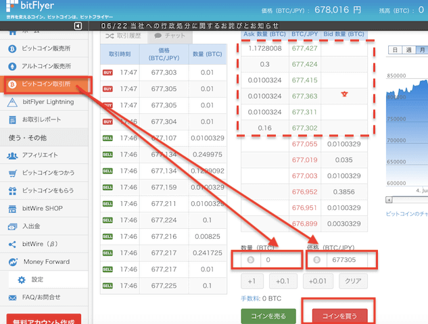Open 設定 gear icon
This screenshot has width=428, height=324.
click(x=21, y=280)
